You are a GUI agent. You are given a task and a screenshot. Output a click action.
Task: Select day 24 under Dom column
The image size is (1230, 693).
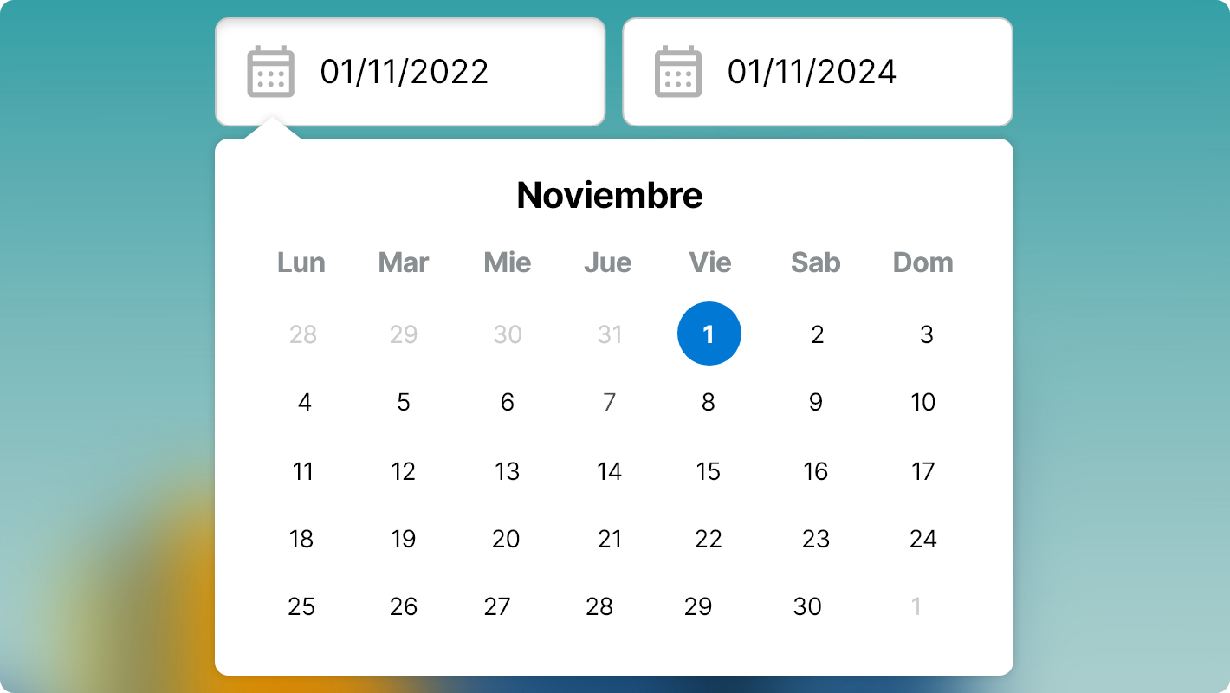(x=923, y=539)
